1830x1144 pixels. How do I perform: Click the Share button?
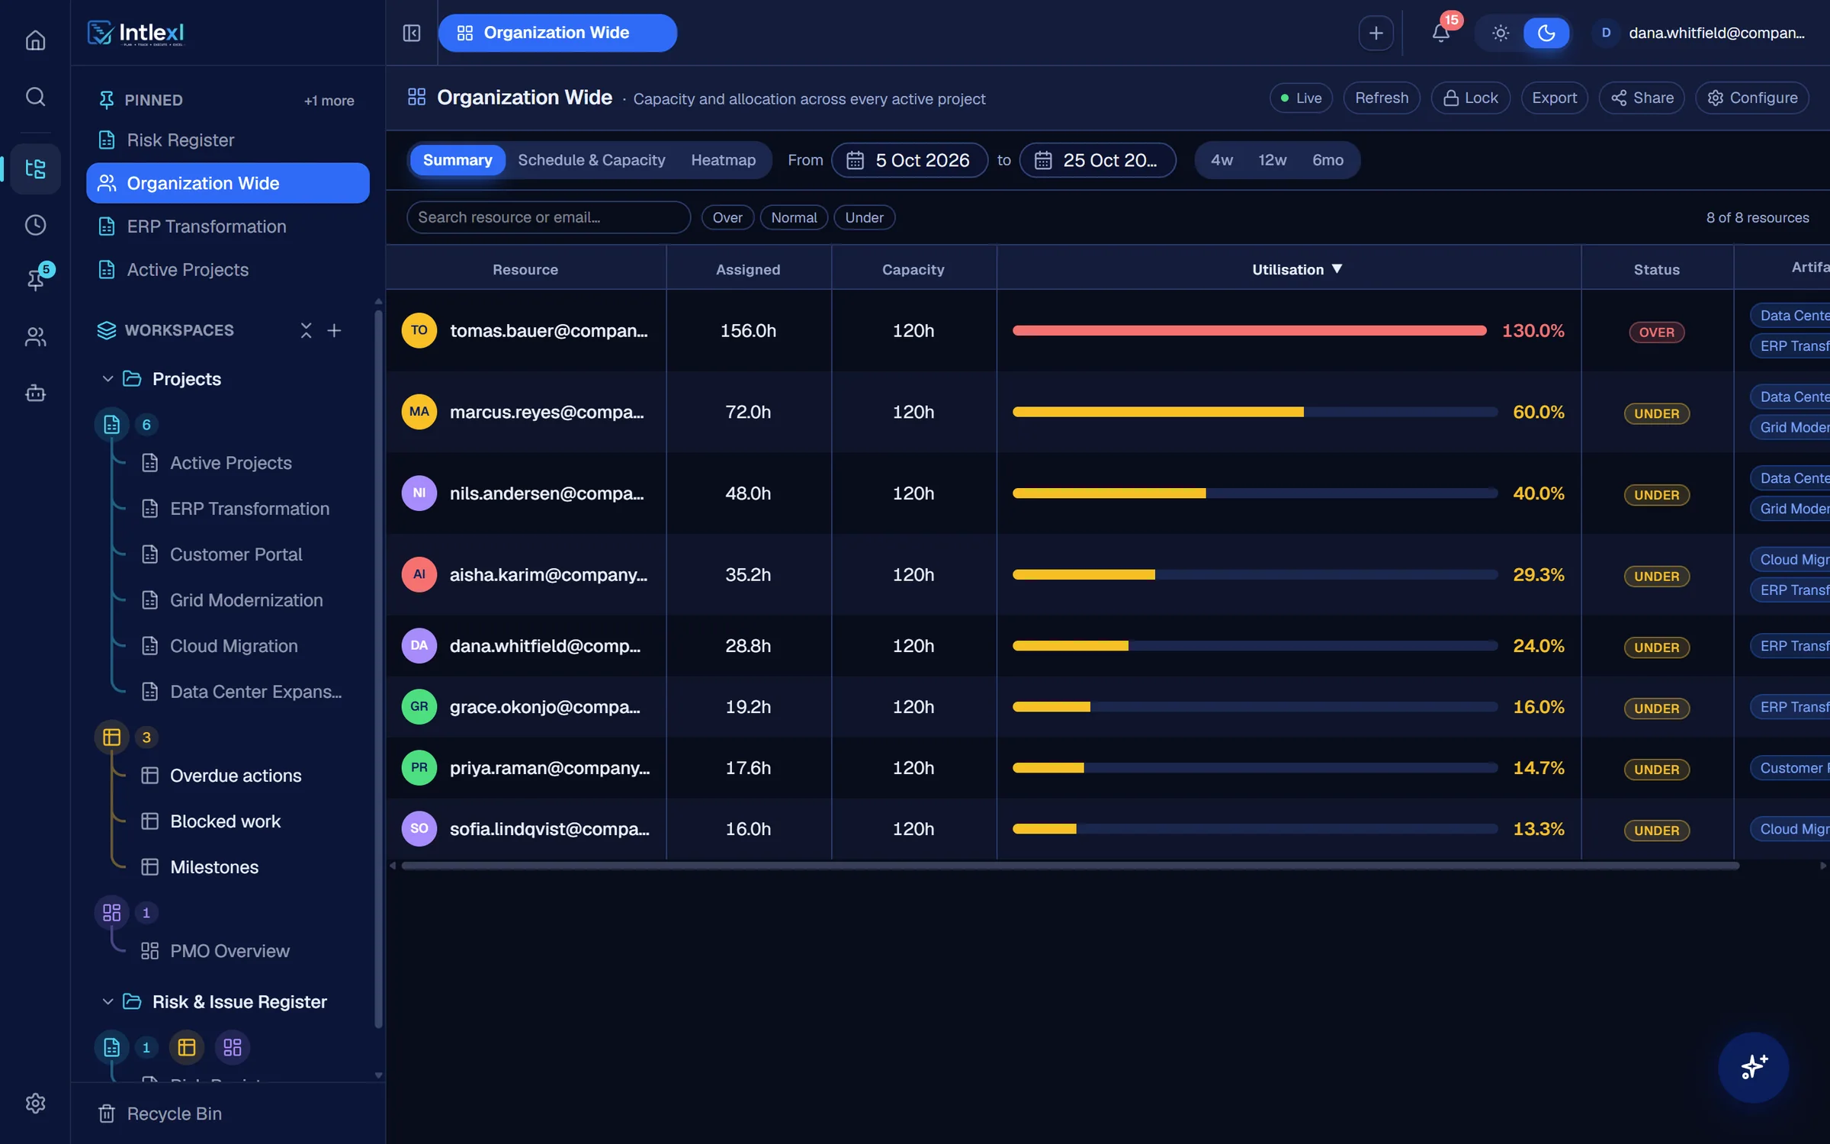pos(1641,98)
